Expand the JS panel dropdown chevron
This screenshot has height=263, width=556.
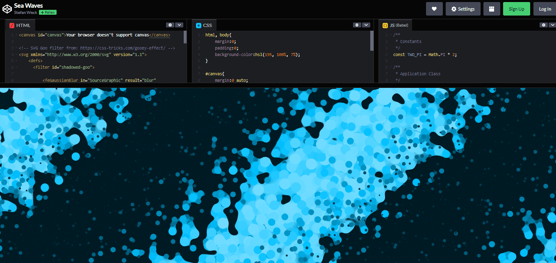(x=552, y=25)
